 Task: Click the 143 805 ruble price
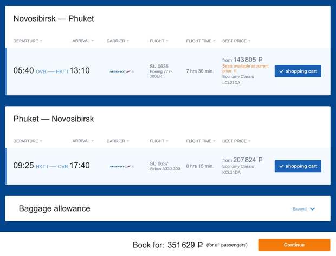coord(244,60)
